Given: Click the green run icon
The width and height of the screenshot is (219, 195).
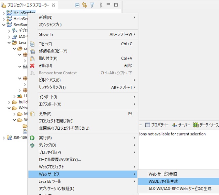Looking at the screenshot, I should 32,138.
